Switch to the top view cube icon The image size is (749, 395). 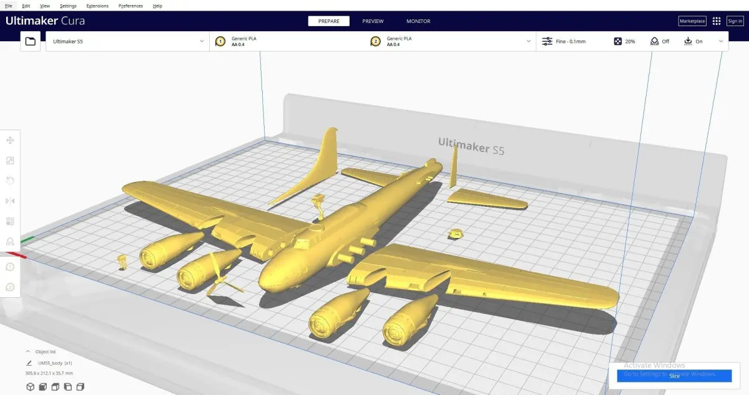(x=56, y=387)
